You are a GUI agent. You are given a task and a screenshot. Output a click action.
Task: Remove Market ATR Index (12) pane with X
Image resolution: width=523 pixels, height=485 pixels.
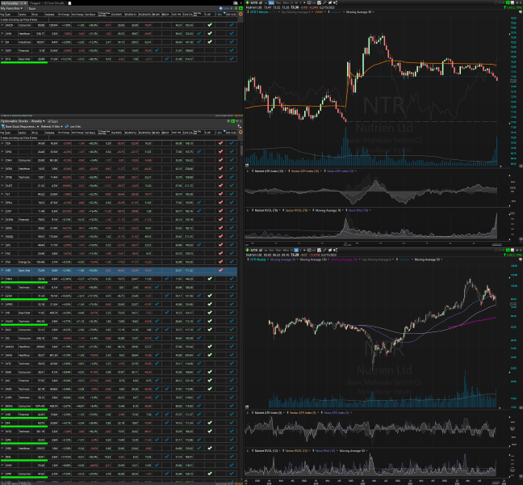[x=248, y=171]
